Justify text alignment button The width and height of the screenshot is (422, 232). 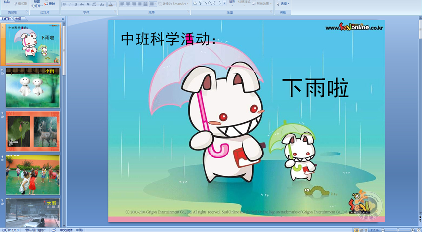(x=140, y=4)
